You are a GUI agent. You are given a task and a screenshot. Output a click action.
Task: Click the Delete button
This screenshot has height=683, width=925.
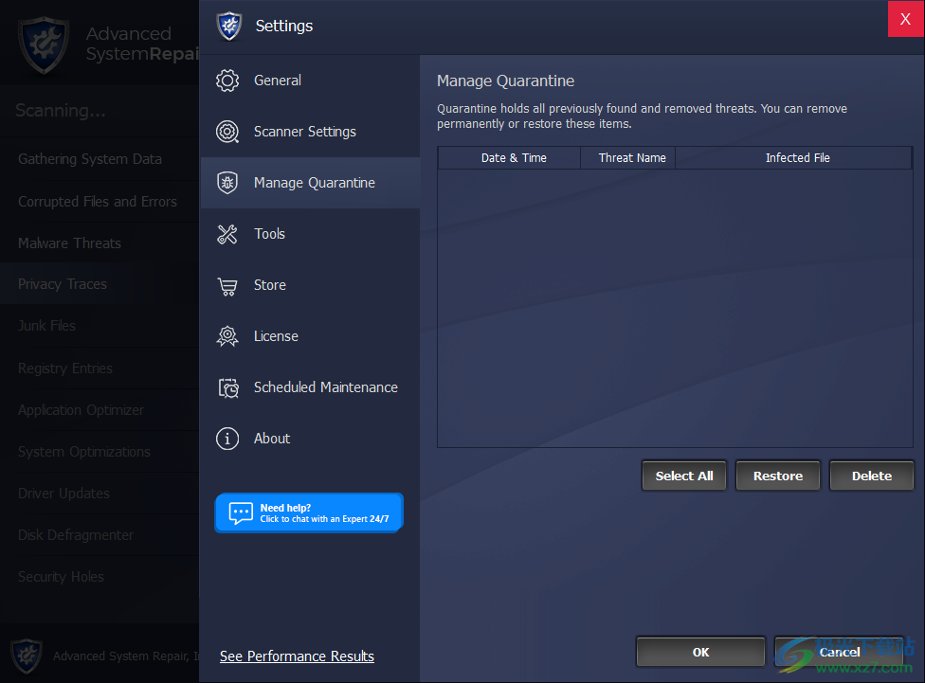[x=872, y=476]
